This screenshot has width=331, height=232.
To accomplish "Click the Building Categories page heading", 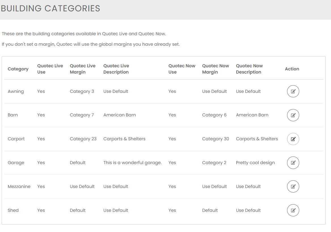I will (x=50, y=9).
